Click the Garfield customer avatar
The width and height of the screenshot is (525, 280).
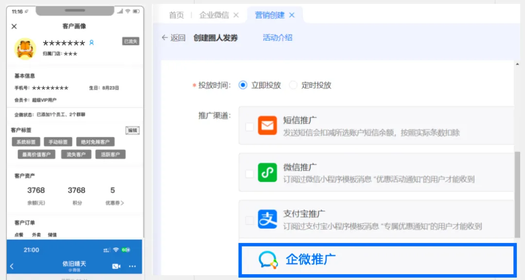click(x=25, y=49)
